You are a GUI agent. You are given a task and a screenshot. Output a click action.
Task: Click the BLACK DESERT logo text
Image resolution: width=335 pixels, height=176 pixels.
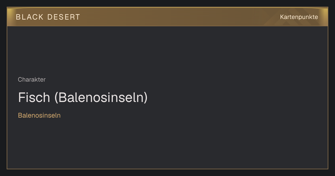[48, 17]
